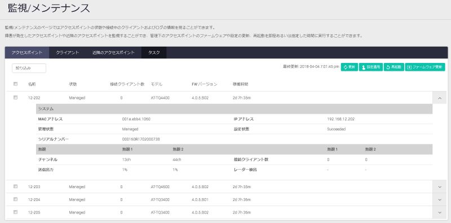Click the 絞り込み filter input field

click(29, 68)
